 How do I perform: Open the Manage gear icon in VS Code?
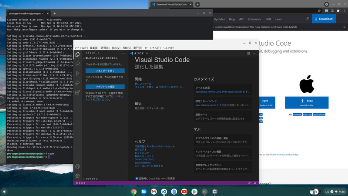tap(77, 176)
